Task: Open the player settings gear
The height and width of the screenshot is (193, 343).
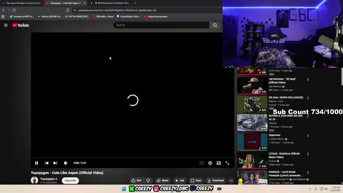Action: pos(210,163)
